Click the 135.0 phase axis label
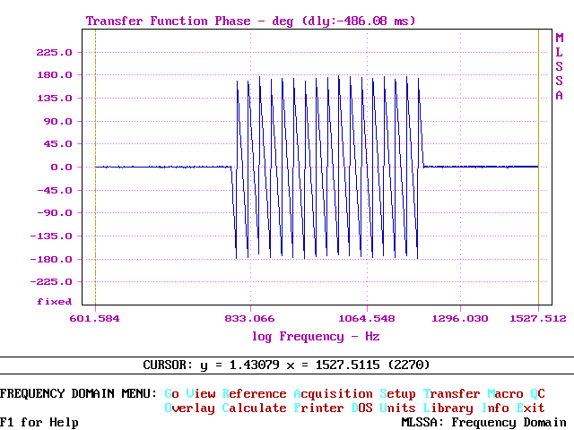The width and height of the screenshot is (574, 430). coord(55,99)
